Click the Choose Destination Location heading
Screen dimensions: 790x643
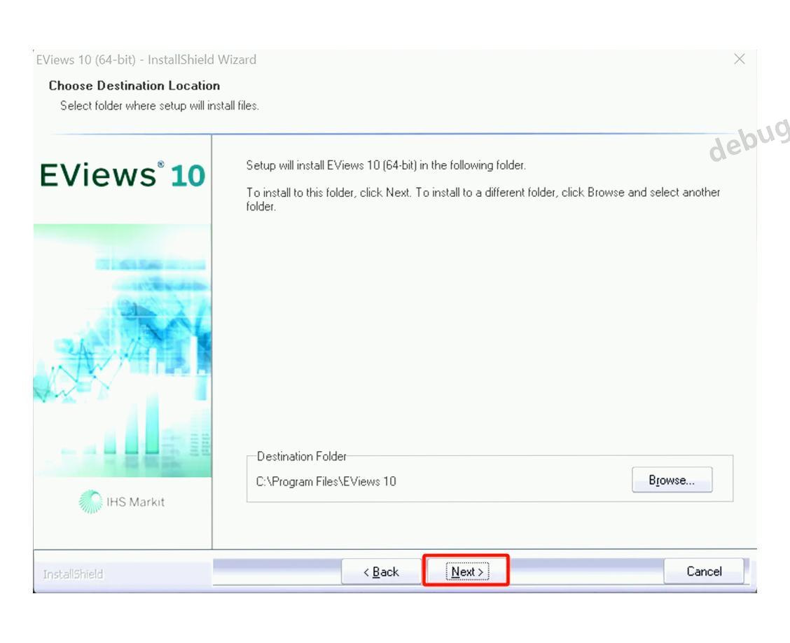pyautogui.click(x=134, y=85)
